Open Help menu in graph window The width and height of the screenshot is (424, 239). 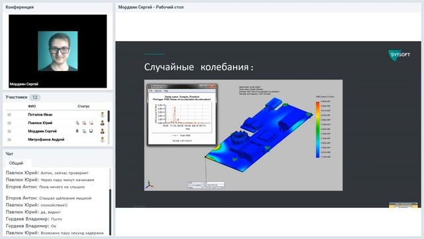(x=166, y=91)
